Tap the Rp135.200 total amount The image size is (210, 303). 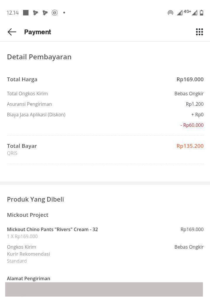tap(190, 146)
